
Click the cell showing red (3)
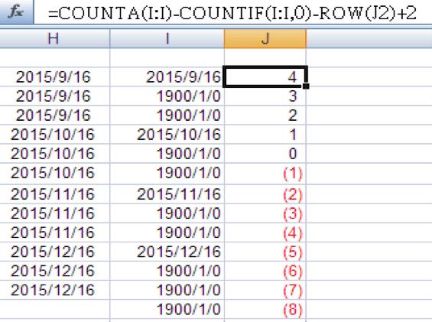[265, 213]
